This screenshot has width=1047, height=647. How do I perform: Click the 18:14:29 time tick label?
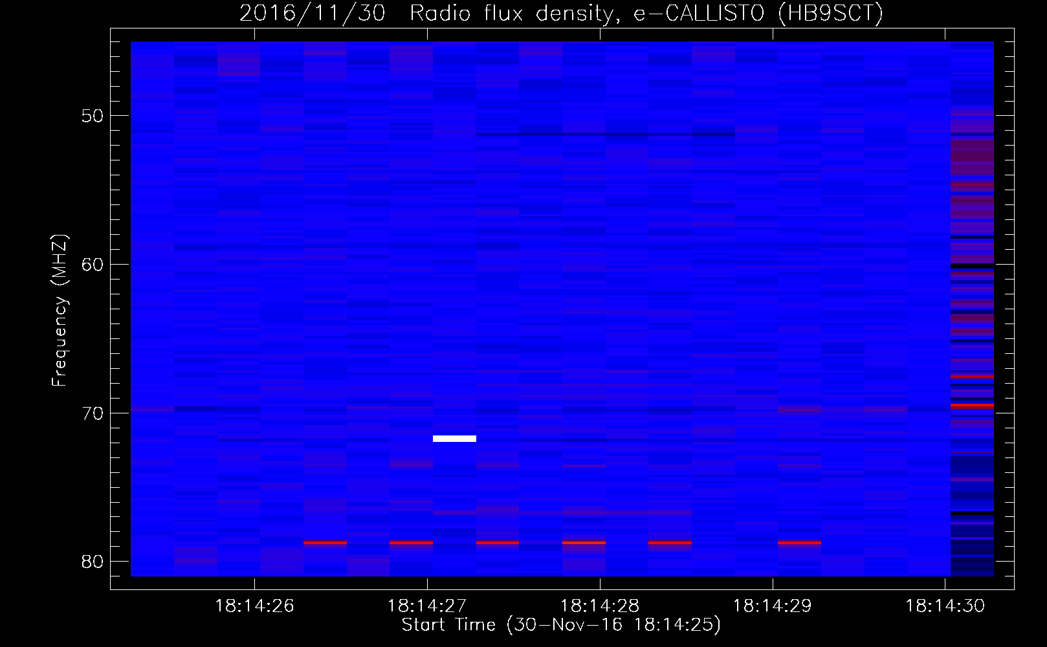(772, 606)
